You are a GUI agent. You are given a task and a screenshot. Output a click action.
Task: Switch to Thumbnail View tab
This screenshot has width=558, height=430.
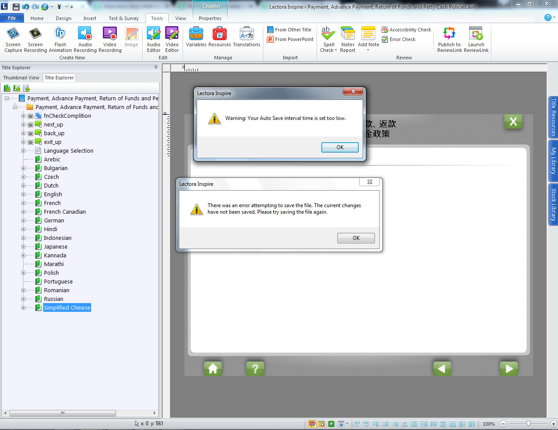click(x=21, y=78)
